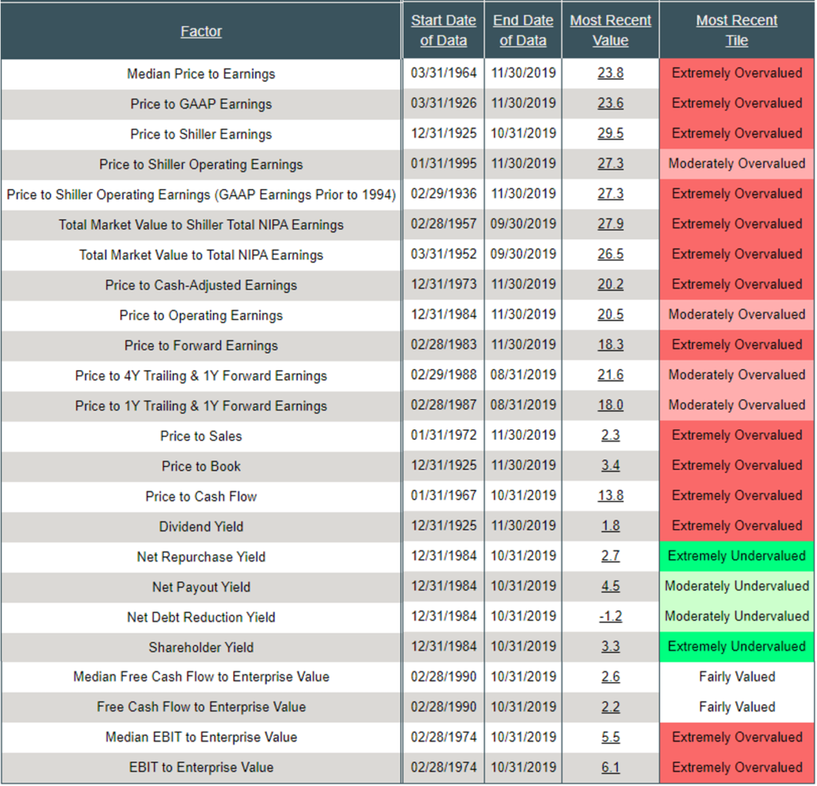The image size is (817, 786).
Task: Select the Median Price to Earnings factor
Action: pos(201,74)
